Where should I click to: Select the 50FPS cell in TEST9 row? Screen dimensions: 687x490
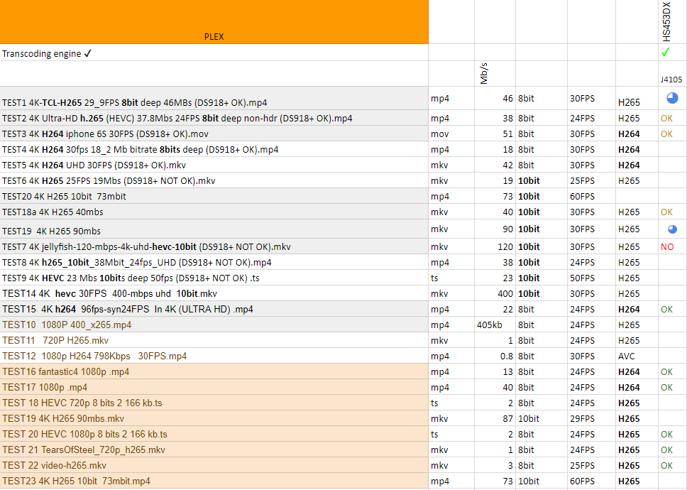click(591, 278)
